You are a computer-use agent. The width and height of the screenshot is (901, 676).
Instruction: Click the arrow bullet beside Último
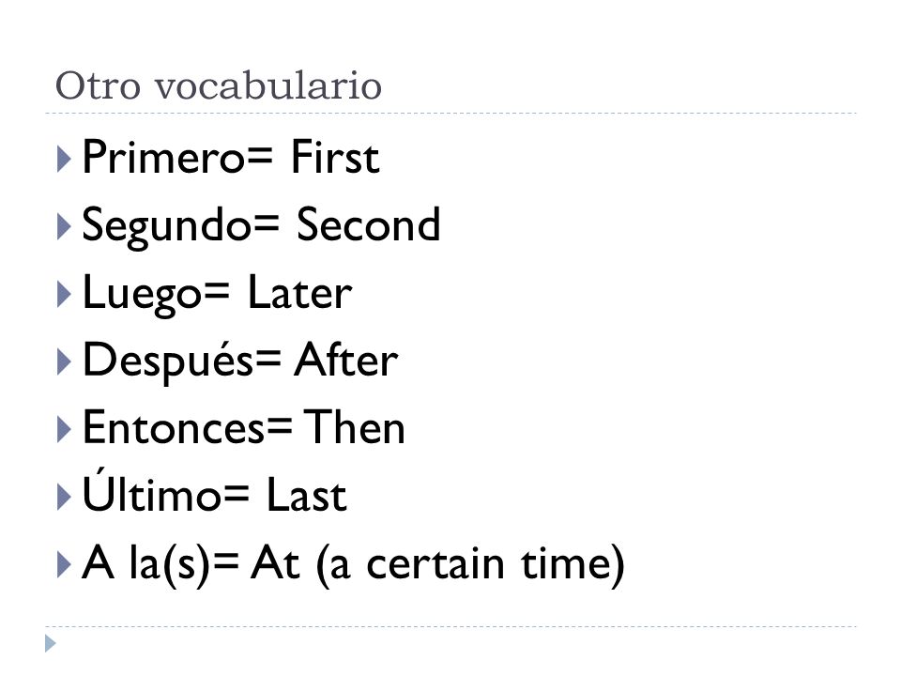64,498
